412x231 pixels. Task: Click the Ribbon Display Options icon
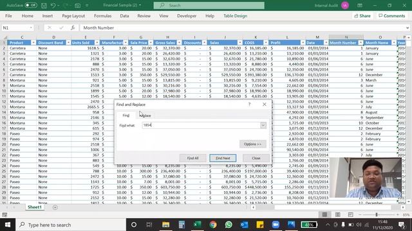pos(360,5)
